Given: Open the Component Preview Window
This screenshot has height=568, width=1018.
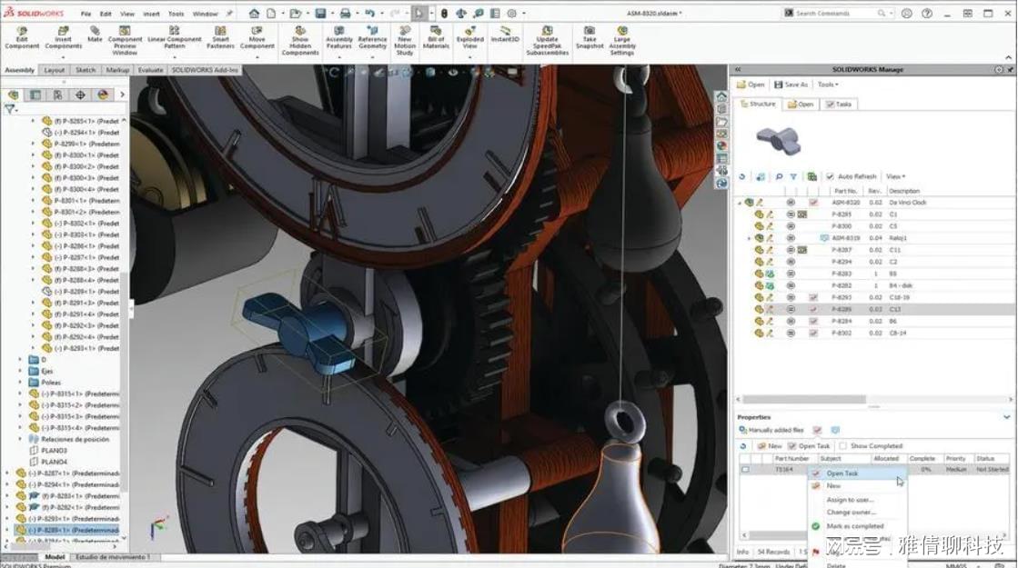Looking at the screenshot, I should click(125, 40).
